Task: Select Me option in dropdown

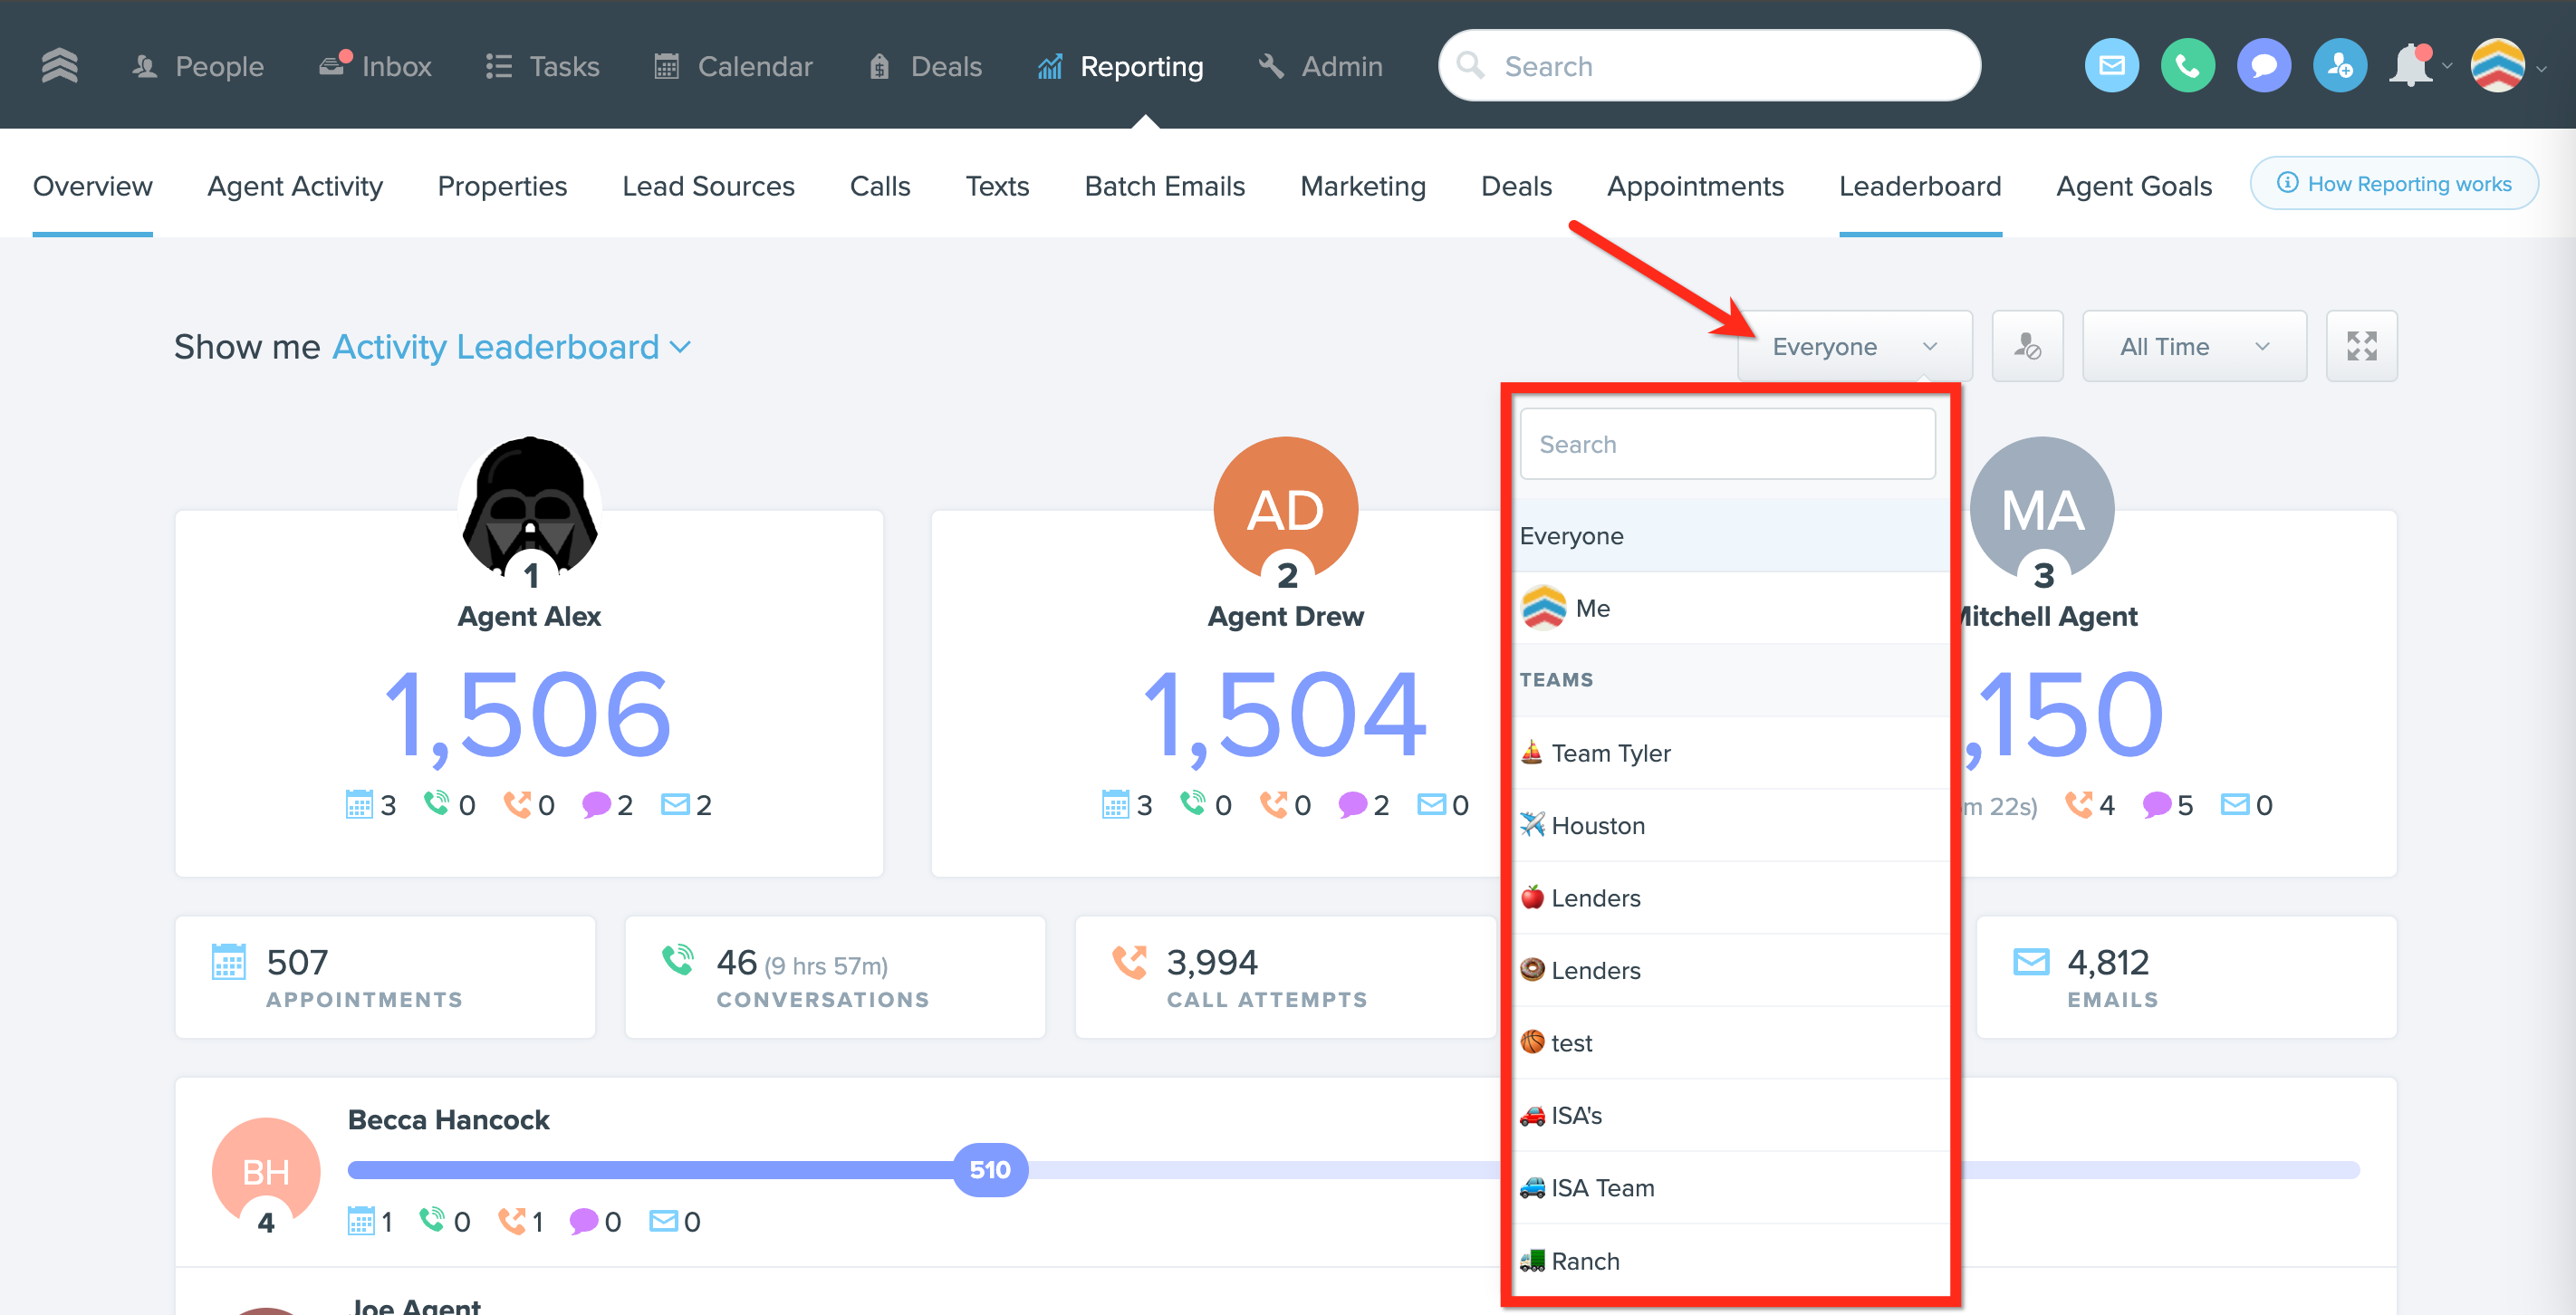Action: pos(1592,608)
